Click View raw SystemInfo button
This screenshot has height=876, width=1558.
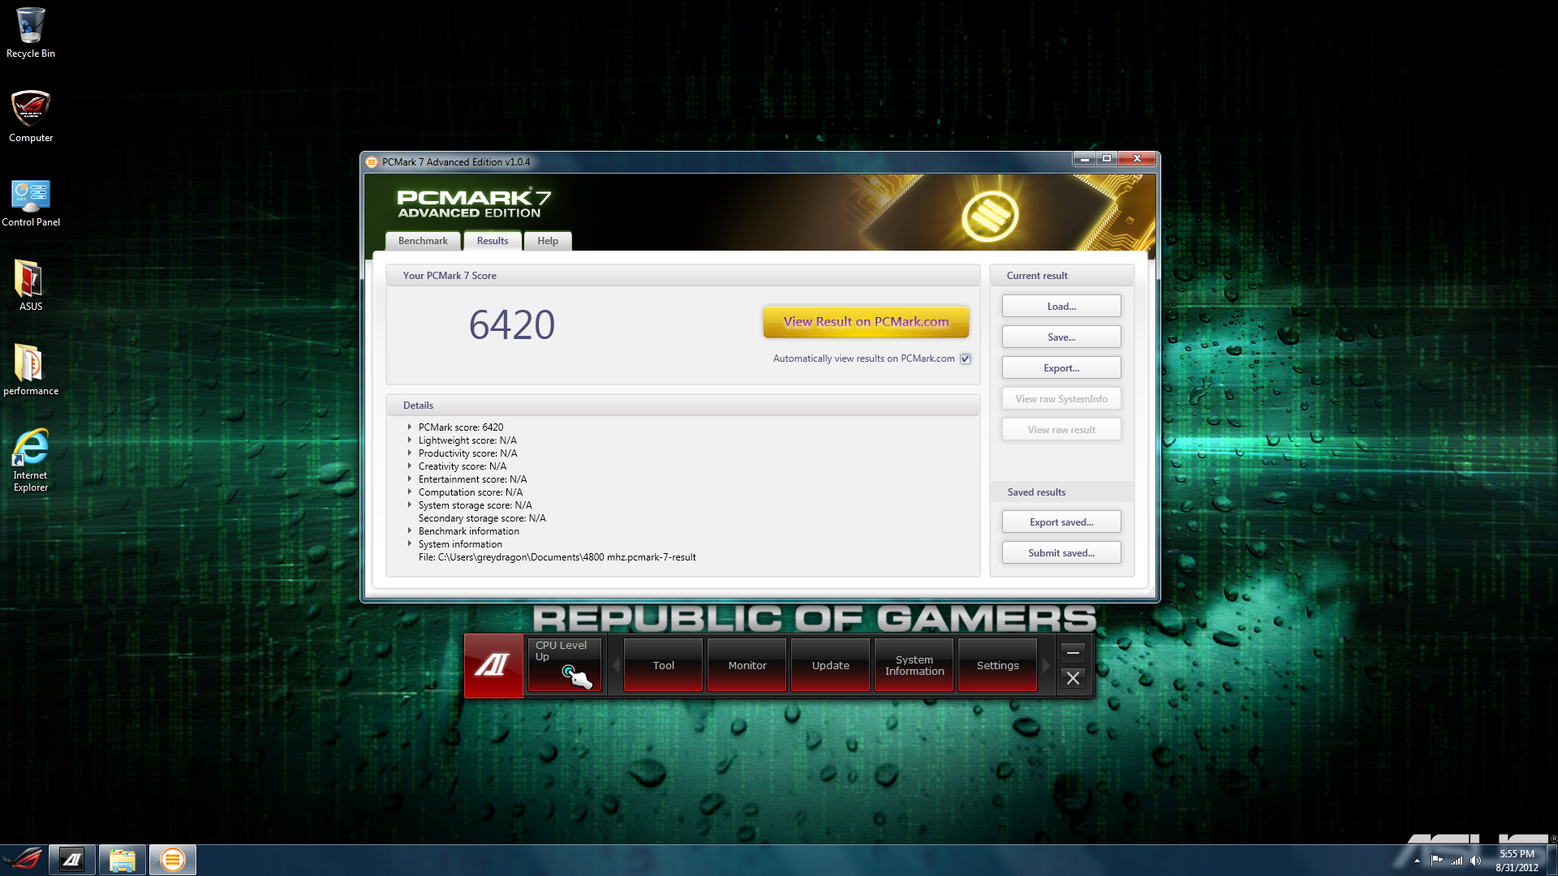click(1061, 399)
